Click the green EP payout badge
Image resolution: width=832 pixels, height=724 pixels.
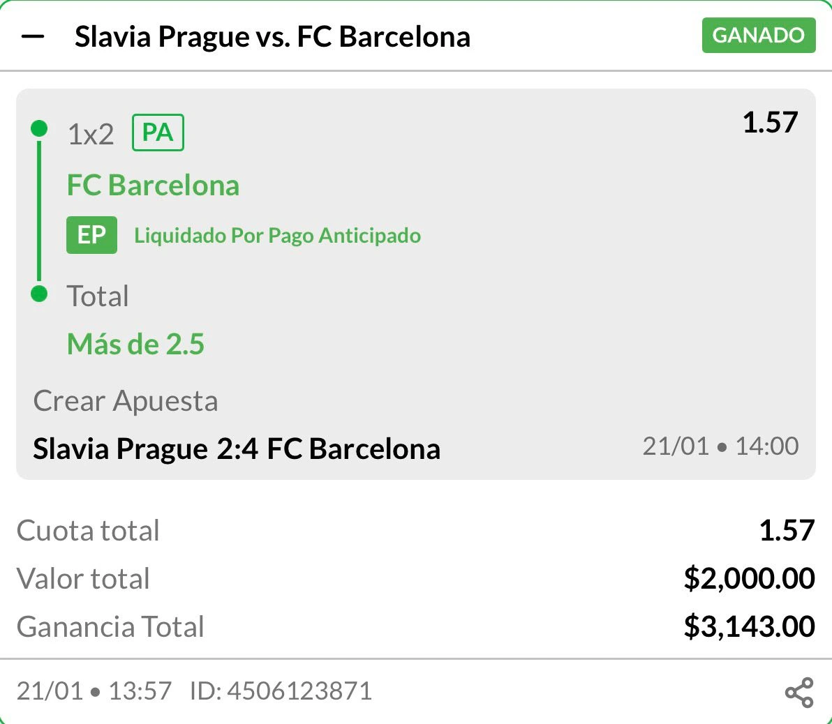pyautogui.click(x=91, y=235)
